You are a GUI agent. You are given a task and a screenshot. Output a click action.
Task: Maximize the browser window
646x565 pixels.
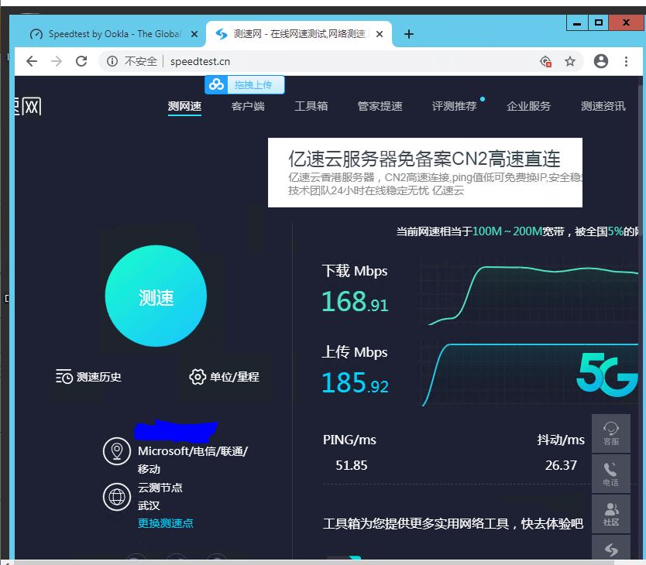(x=599, y=23)
